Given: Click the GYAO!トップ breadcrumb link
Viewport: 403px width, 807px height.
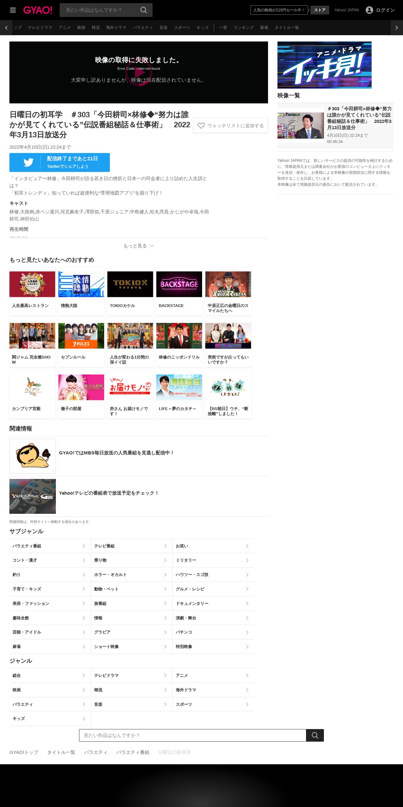Looking at the screenshot, I should pos(24,752).
